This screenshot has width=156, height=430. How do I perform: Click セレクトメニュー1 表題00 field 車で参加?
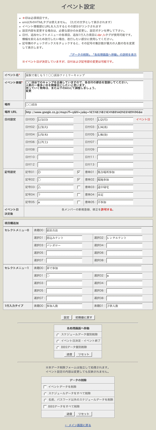click(x=94, y=268)
